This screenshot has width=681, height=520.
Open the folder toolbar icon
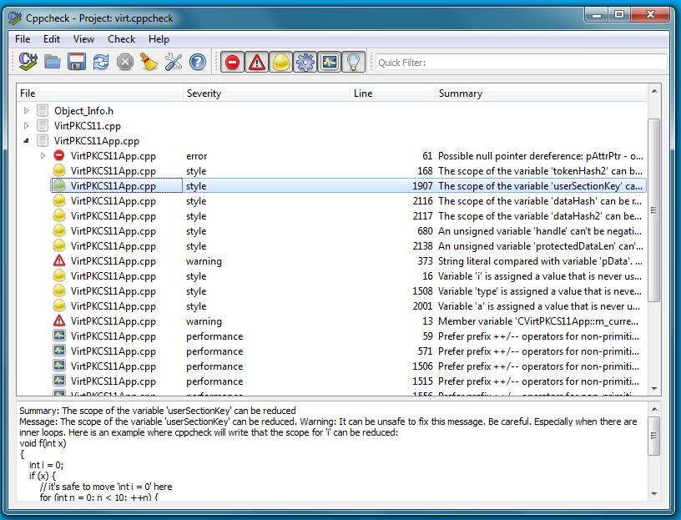click(x=53, y=62)
